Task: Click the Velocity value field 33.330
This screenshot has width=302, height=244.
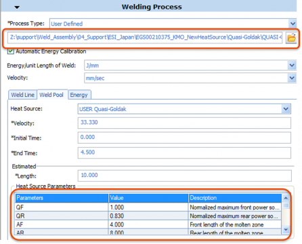Action: [184, 123]
